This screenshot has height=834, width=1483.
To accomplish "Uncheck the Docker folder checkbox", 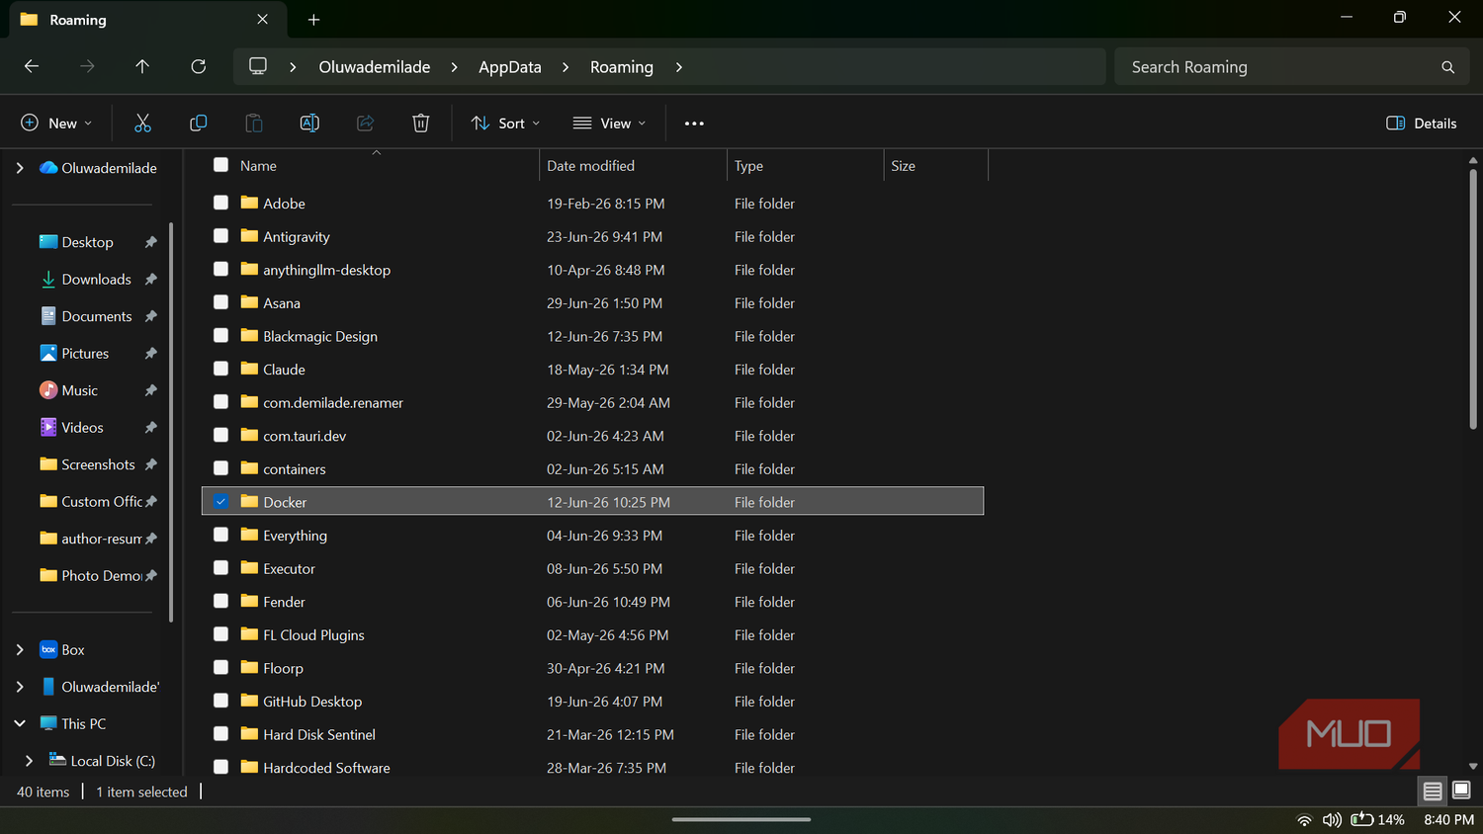I will [x=220, y=502].
